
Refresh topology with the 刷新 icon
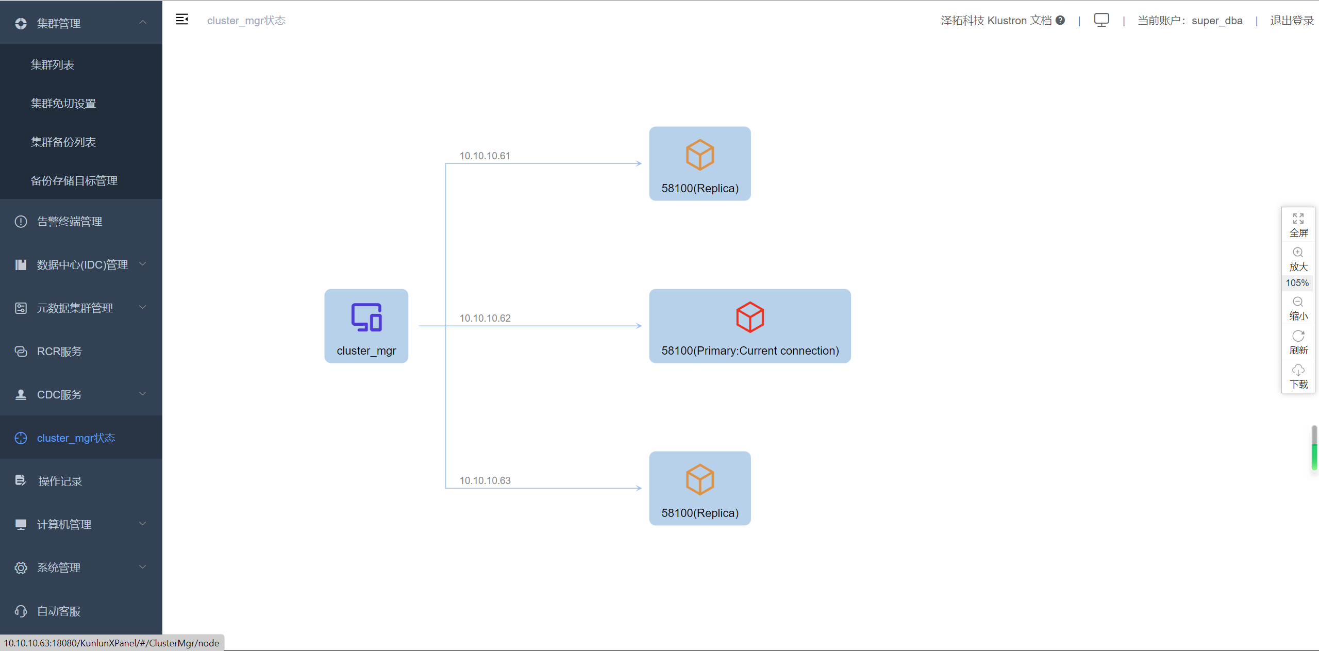[1298, 336]
